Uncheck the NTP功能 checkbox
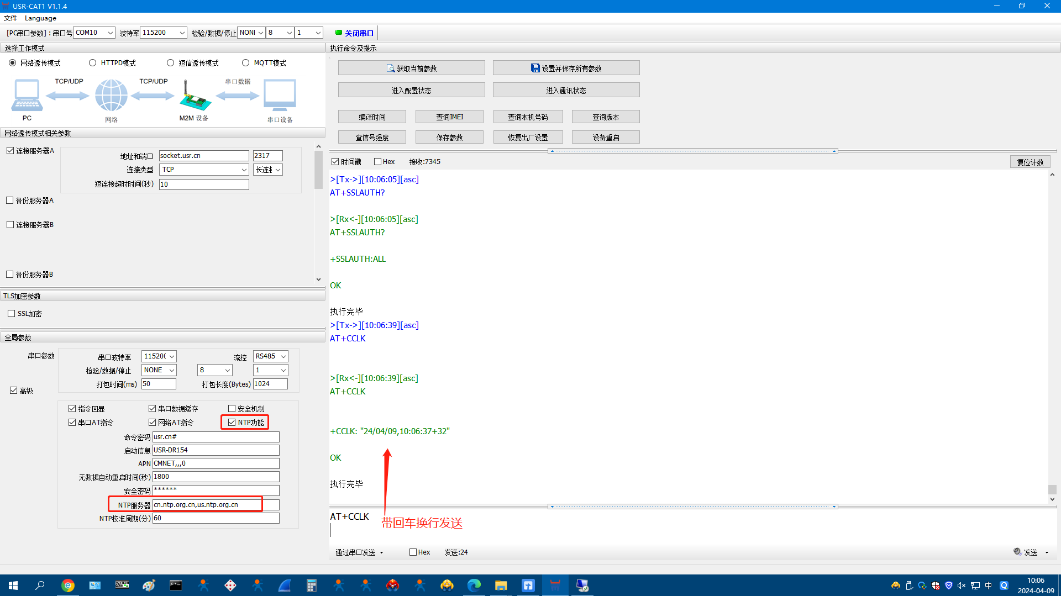The height and width of the screenshot is (596, 1061). [232, 423]
